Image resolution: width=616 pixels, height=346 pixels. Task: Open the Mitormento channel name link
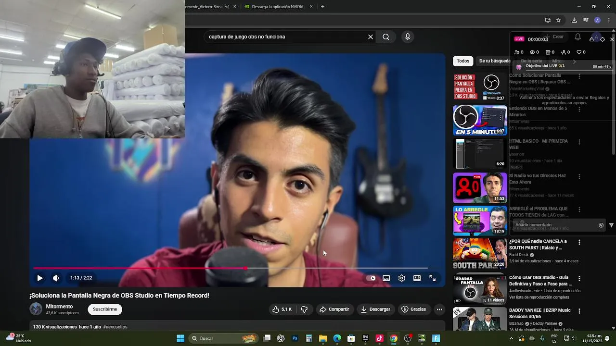click(59, 307)
